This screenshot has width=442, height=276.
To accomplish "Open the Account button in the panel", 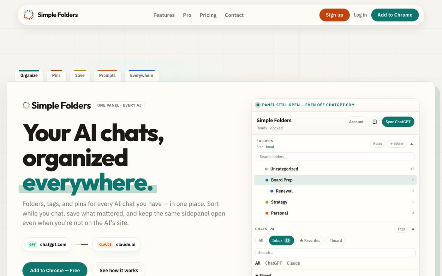I will (x=356, y=122).
